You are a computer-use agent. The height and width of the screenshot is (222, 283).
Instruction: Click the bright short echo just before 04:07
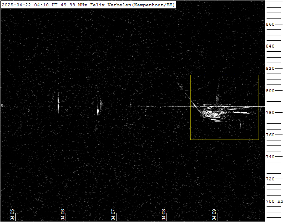98,111
